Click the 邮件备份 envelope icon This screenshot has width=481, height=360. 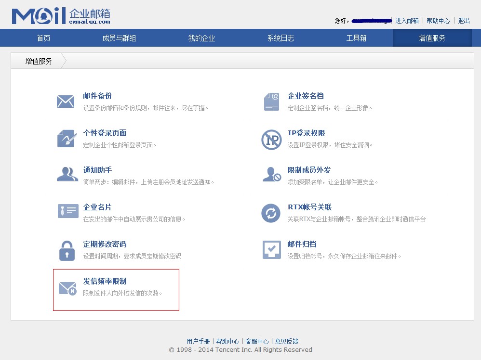pyautogui.click(x=66, y=102)
